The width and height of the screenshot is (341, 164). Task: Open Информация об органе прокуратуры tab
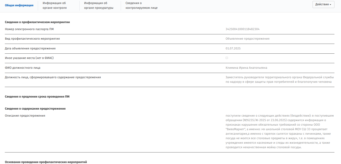pyautogui.click(x=99, y=5)
